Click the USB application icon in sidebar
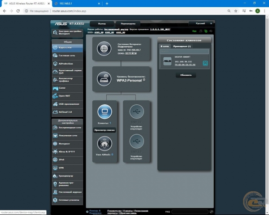 [55, 104]
